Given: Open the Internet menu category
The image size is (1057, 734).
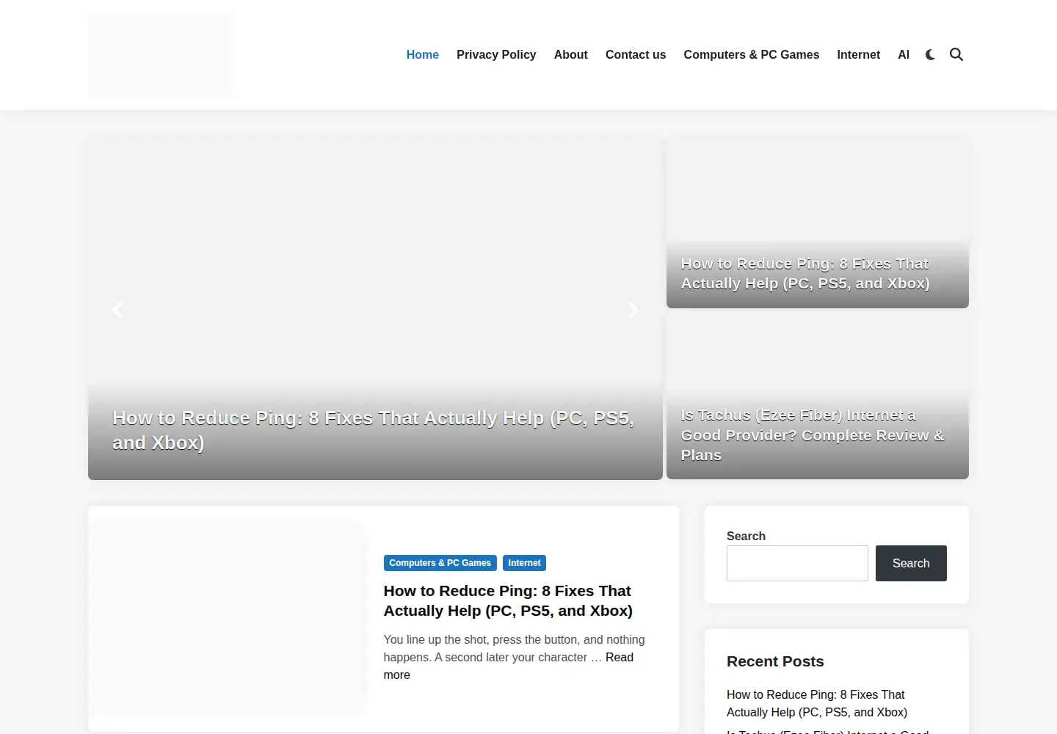Looking at the screenshot, I should [859, 54].
